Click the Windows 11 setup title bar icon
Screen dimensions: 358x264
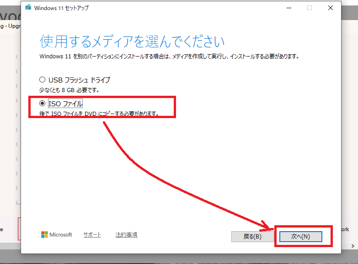click(28, 8)
